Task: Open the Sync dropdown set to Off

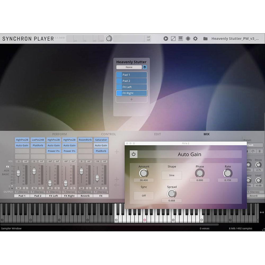Action: 143,196
